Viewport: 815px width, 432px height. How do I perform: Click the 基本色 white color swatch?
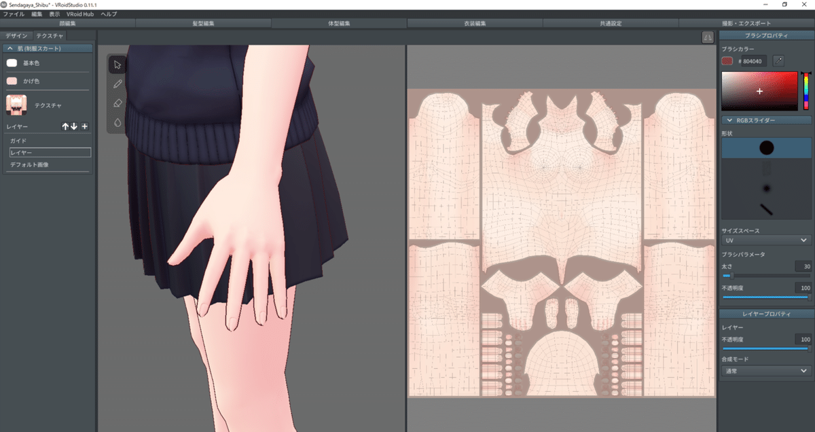coord(12,63)
